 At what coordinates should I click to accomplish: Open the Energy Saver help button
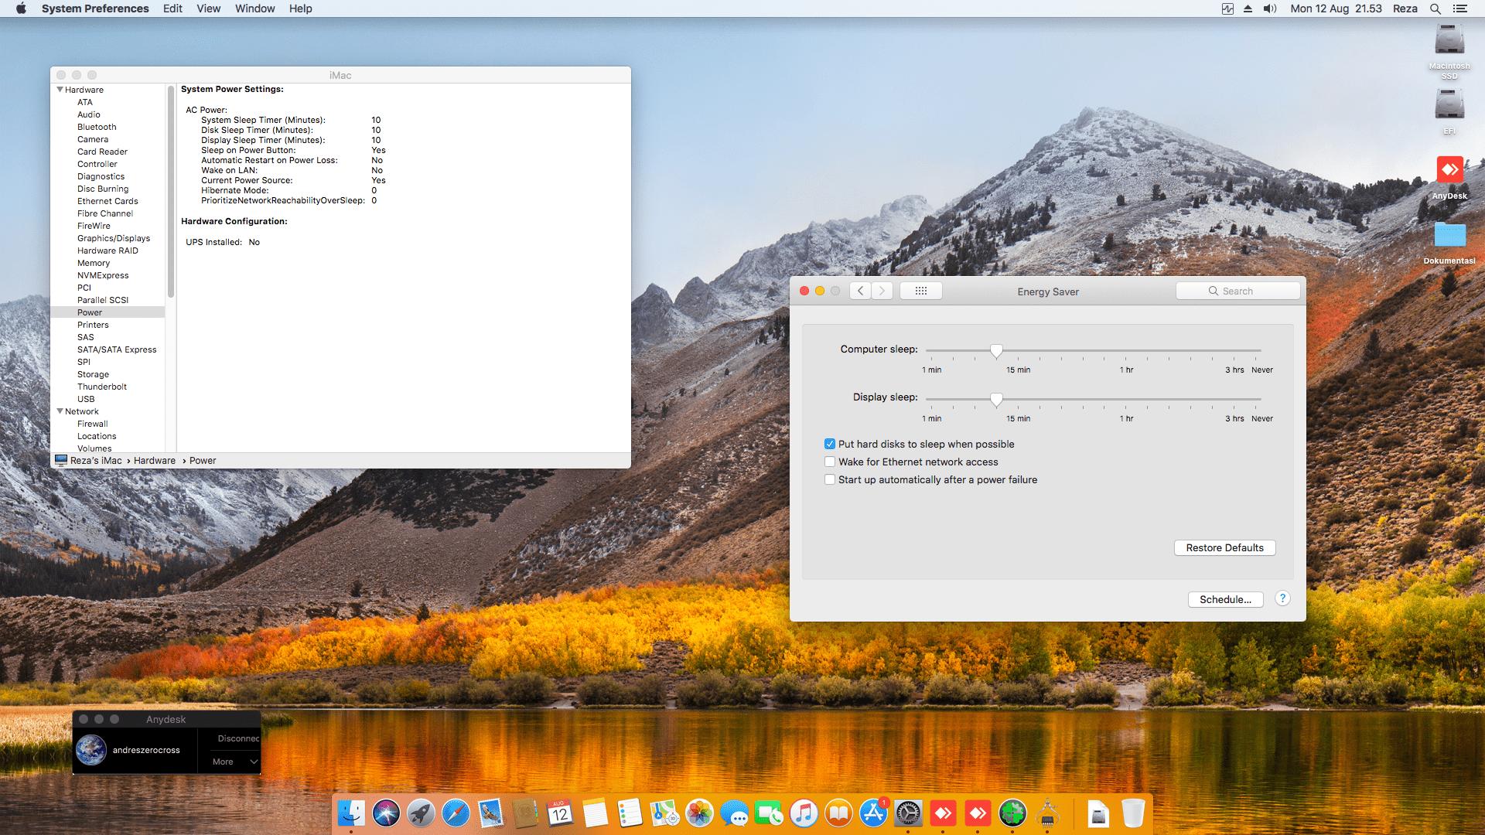(x=1282, y=598)
